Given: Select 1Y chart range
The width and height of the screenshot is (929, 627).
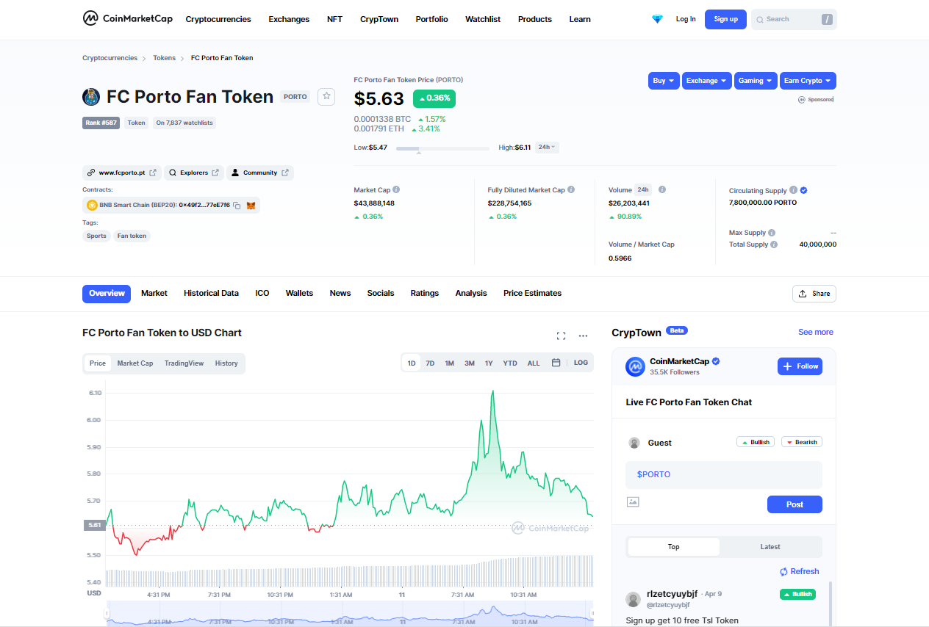Looking at the screenshot, I should tap(489, 363).
